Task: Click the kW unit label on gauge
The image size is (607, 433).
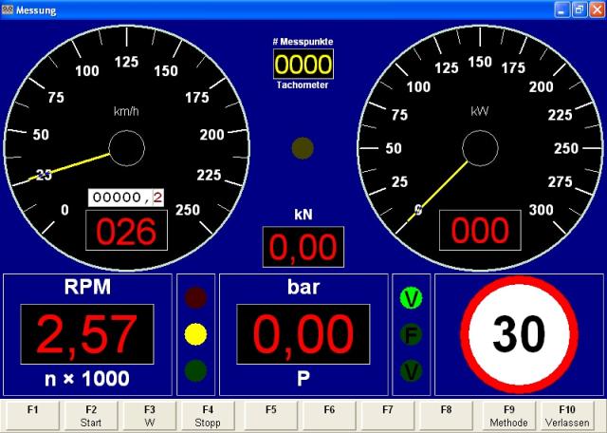Action: click(480, 112)
